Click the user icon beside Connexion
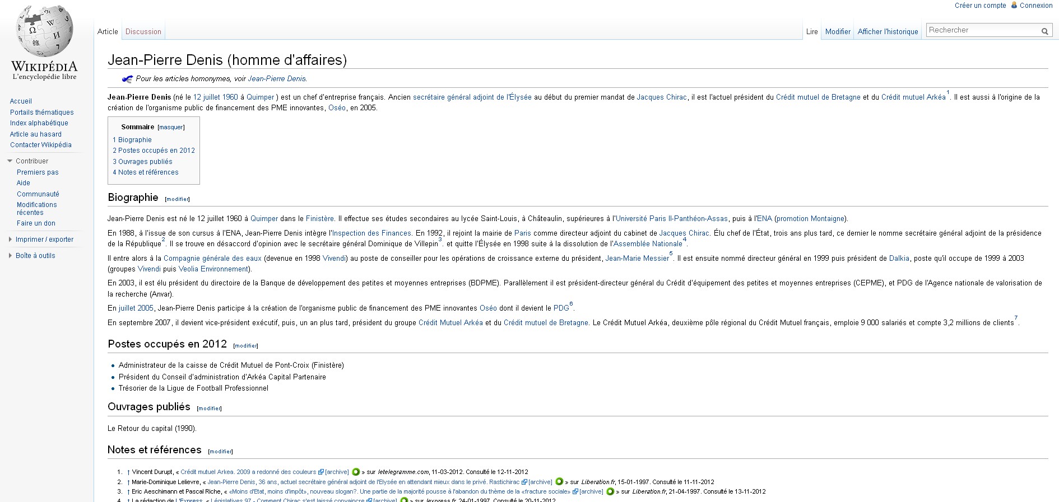The image size is (1059, 502). coord(1014,5)
